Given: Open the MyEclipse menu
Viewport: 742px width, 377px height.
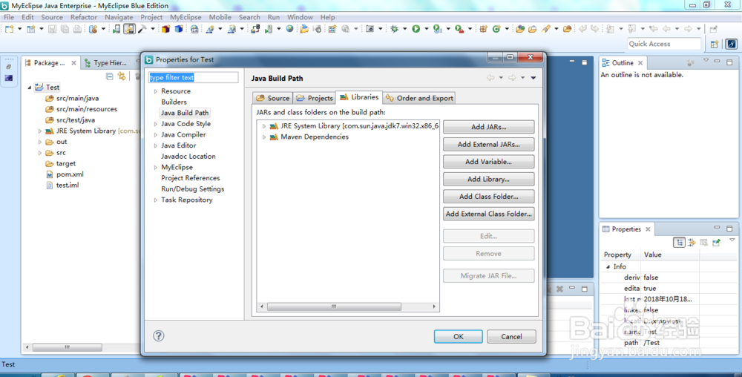Looking at the screenshot, I should pyautogui.click(x=185, y=17).
